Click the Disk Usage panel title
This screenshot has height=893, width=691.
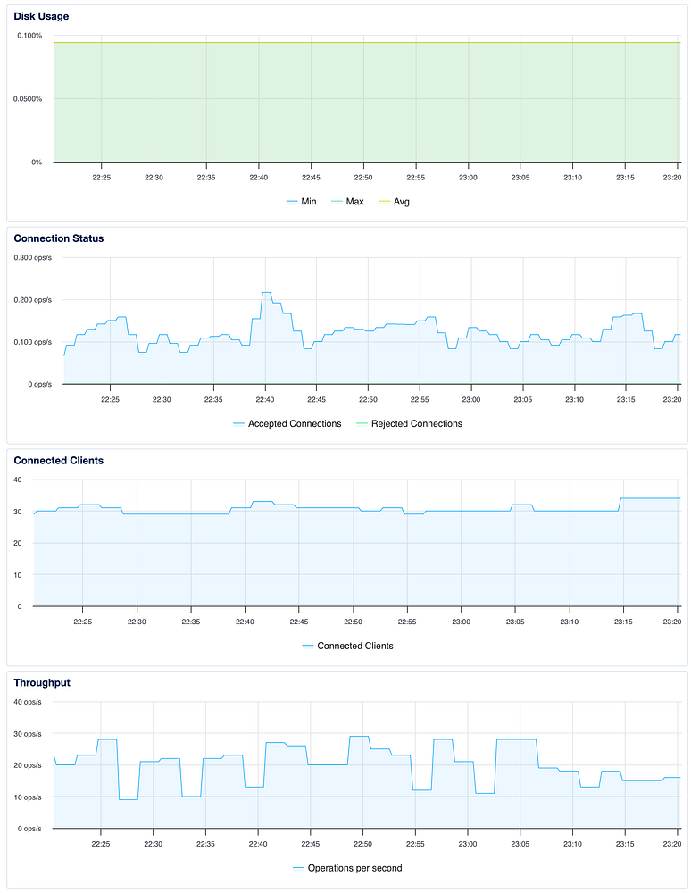click(x=42, y=16)
